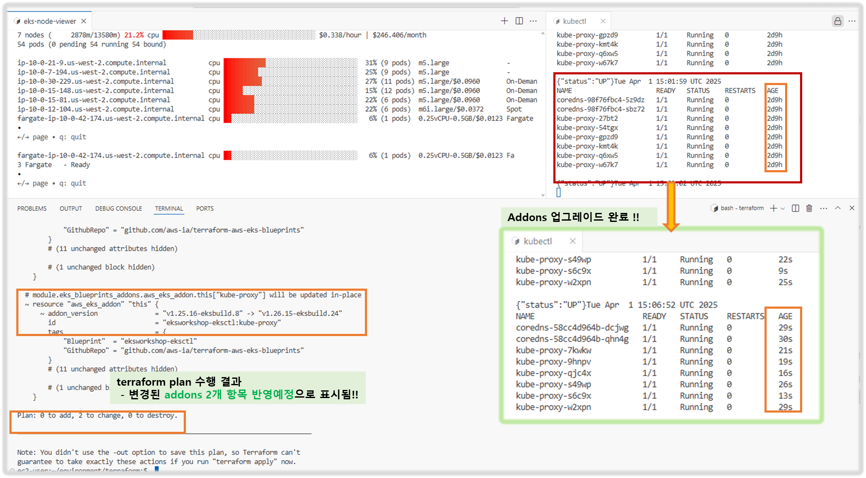The width and height of the screenshot is (866, 478).
Task: Add new tab in eks-node-viewer group
Action: 505,21
